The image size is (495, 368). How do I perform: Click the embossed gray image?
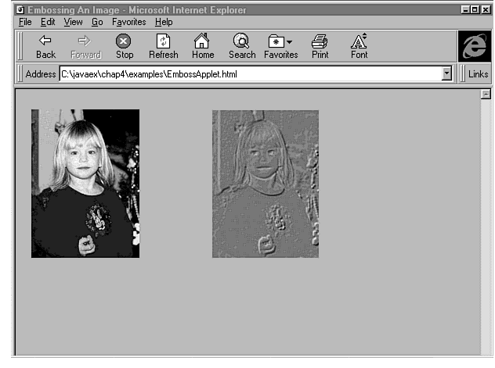tap(266, 183)
